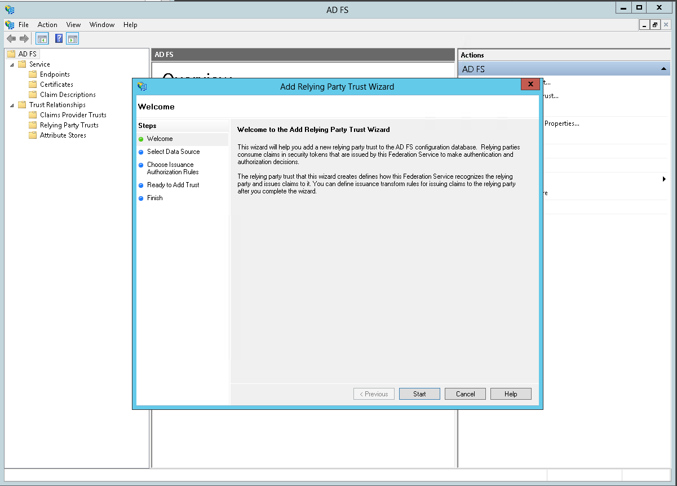Collapse the Trust Relationships tree node
The height and width of the screenshot is (486, 677).
point(12,105)
